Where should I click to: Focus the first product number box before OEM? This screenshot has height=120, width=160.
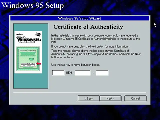tap(58, 73)
